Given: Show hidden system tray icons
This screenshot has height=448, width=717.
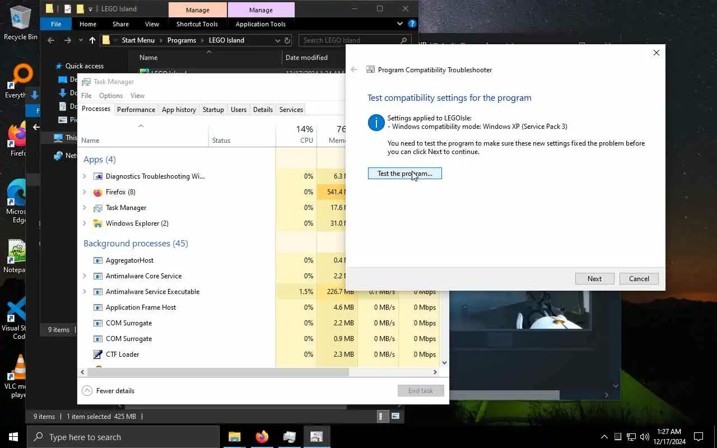Looking at the screenshot, I should [x=604, y=437].
